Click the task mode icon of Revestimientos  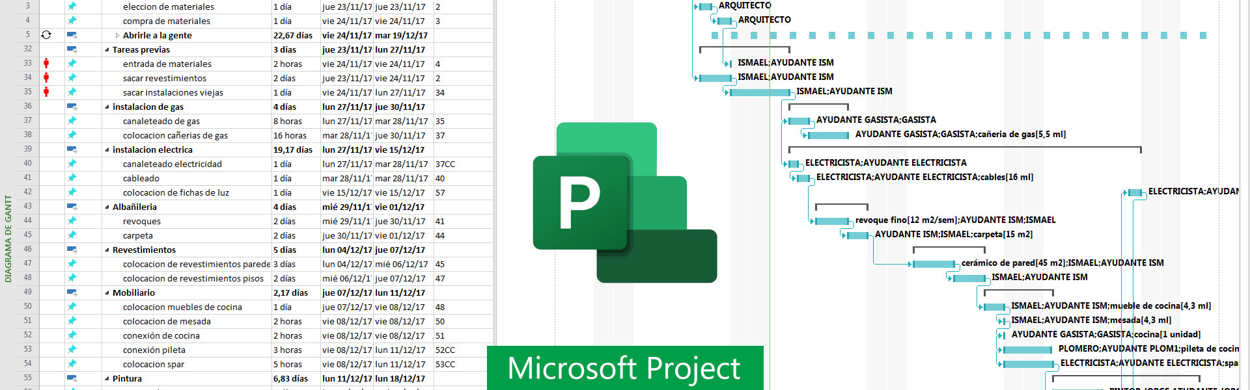tap(72, 250)
